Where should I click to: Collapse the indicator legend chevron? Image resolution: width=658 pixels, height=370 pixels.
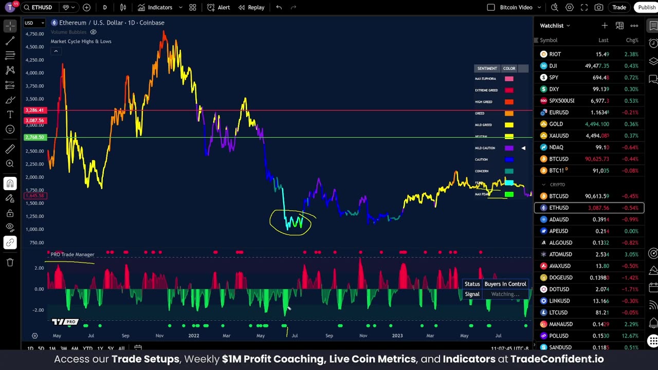[x=56, y=51]
